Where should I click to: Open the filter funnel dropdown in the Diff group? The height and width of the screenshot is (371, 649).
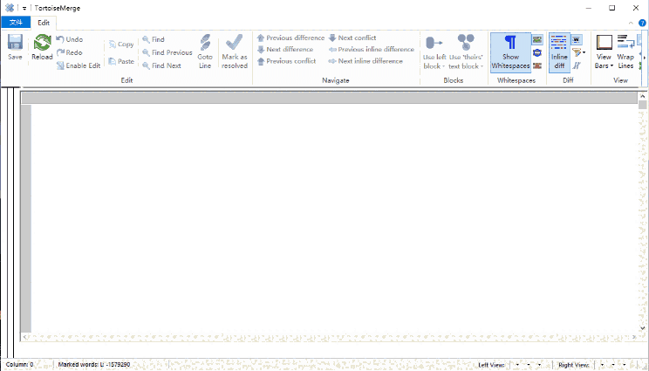click(584, 52)
